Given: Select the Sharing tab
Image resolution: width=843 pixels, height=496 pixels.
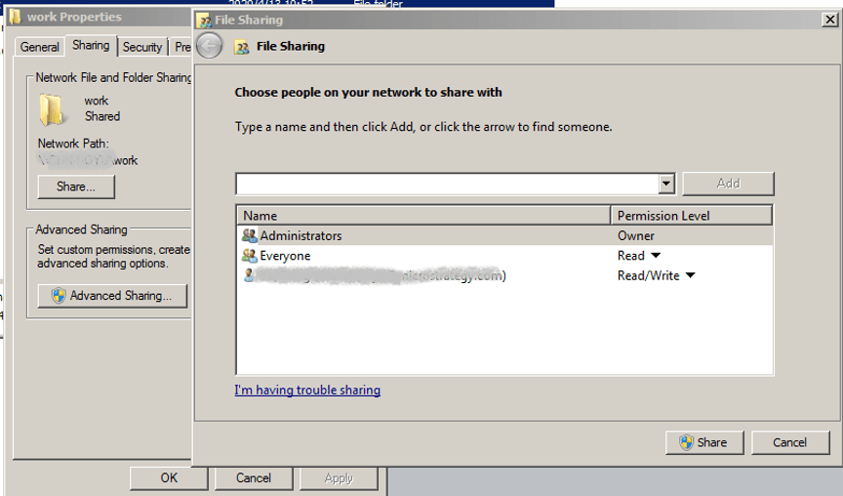Looking at the screenshot, I should [x=91, y=46].
